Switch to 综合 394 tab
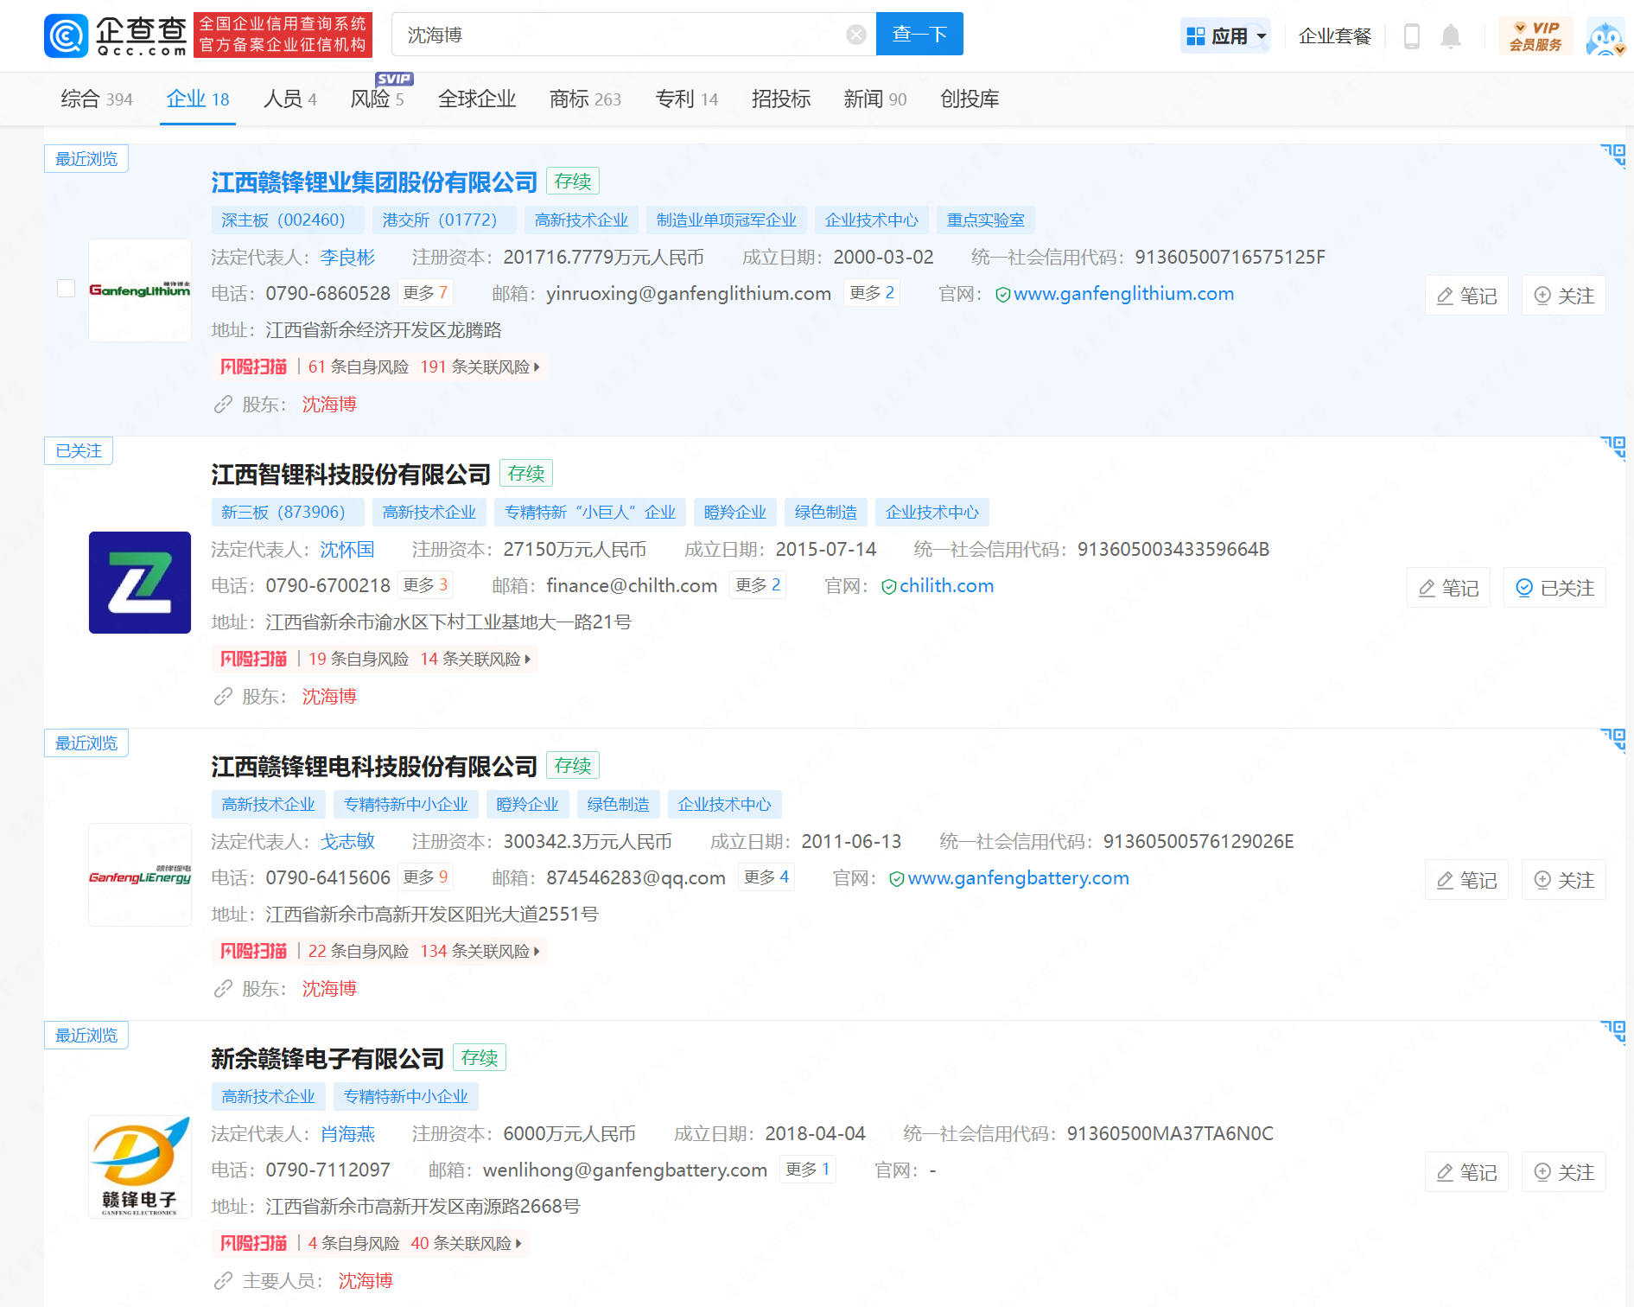This screenshot has height=1307, width=1634. [97, 99]
